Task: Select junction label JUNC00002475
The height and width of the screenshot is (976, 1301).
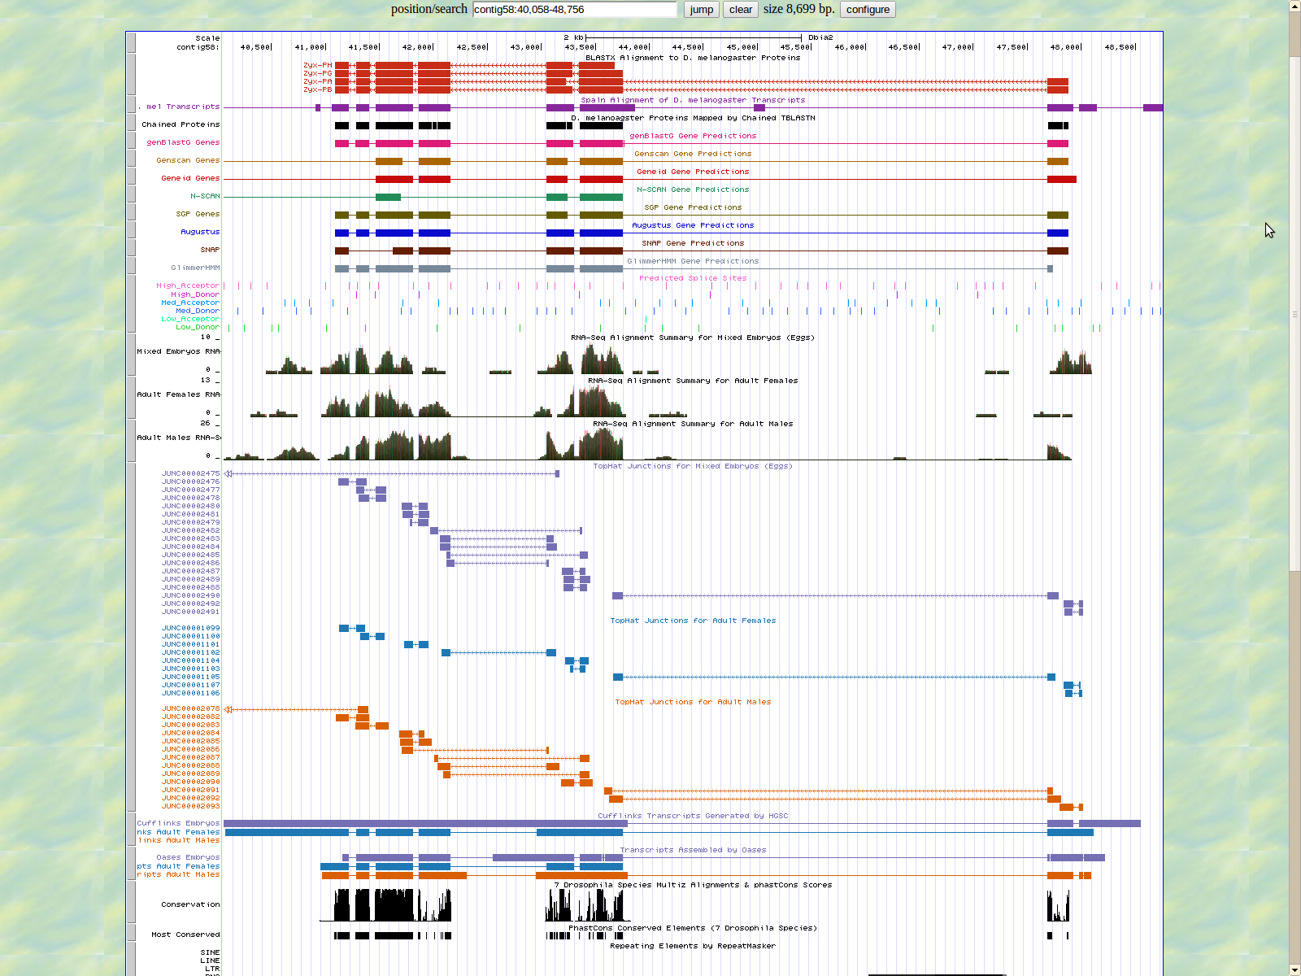Action: [x=190, y=473]
